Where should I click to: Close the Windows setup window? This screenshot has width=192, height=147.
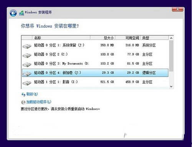click(x=177, y=9)
